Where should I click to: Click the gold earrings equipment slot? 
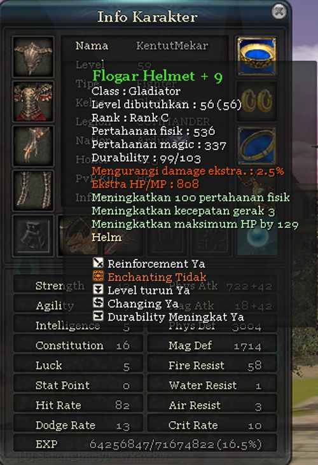point(257,101)
